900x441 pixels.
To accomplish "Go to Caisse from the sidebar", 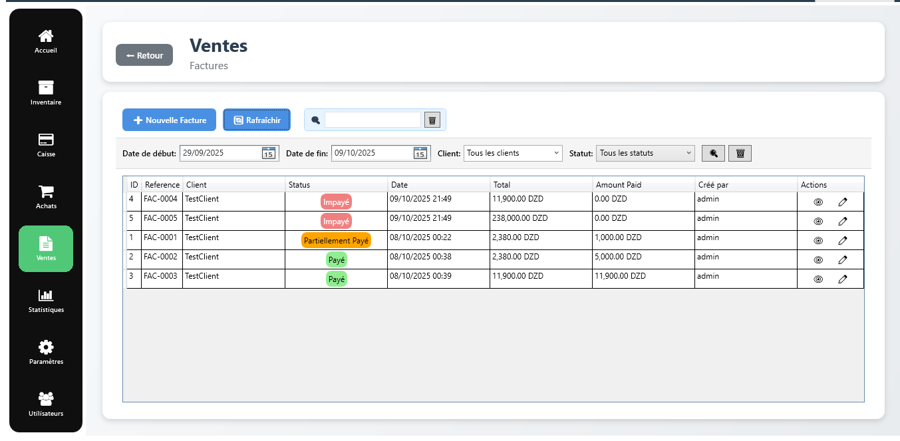I will click(x=46, y=145).
